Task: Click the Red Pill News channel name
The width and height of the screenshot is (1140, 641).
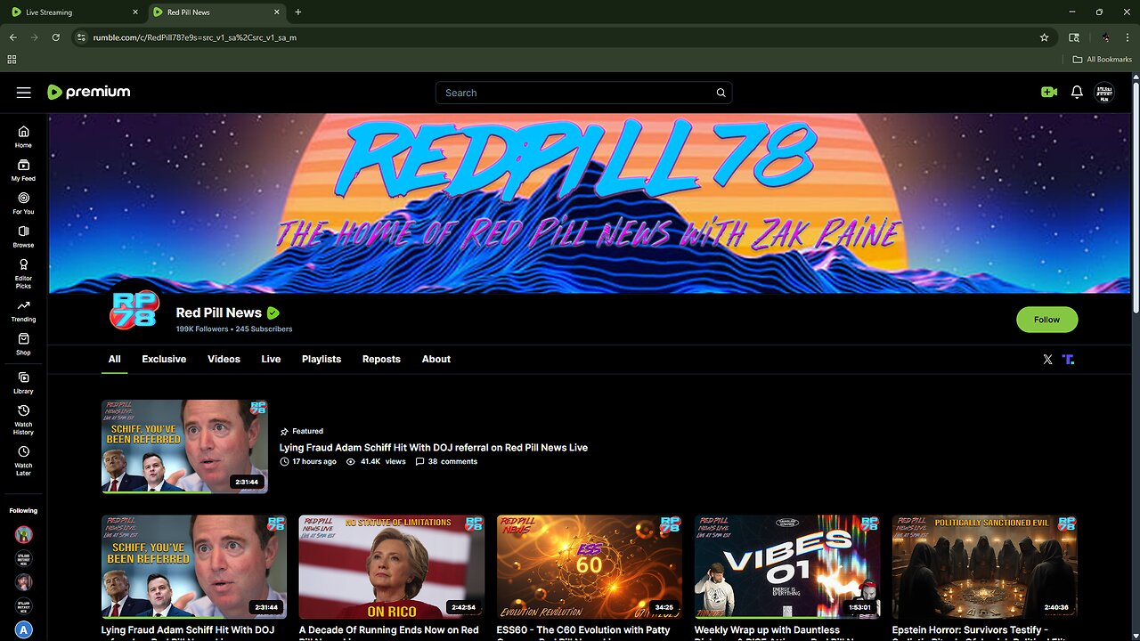Action: coord(219,312)
